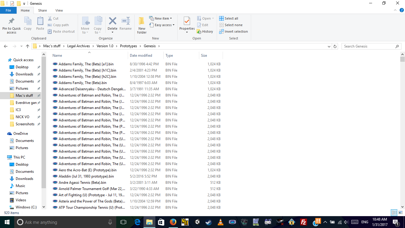This screenshot has height=228, width=405.
Task: Open Everdrive folder in sidebar
Action: click(x=26, y=103)
